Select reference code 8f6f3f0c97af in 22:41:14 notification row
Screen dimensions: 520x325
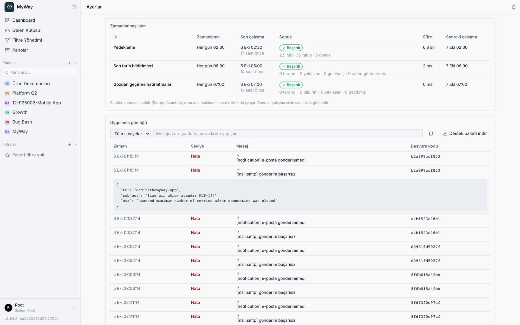(425, 303)
